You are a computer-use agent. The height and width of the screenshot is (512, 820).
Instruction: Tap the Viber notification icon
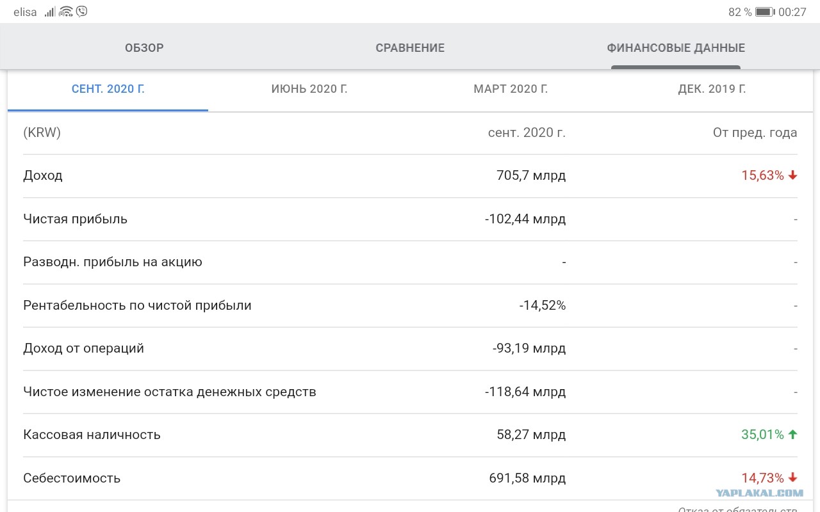pos(81,12)
